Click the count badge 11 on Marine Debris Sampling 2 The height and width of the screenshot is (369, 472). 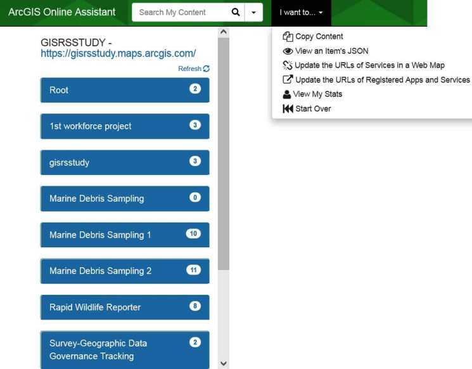(x=193, y=269)
